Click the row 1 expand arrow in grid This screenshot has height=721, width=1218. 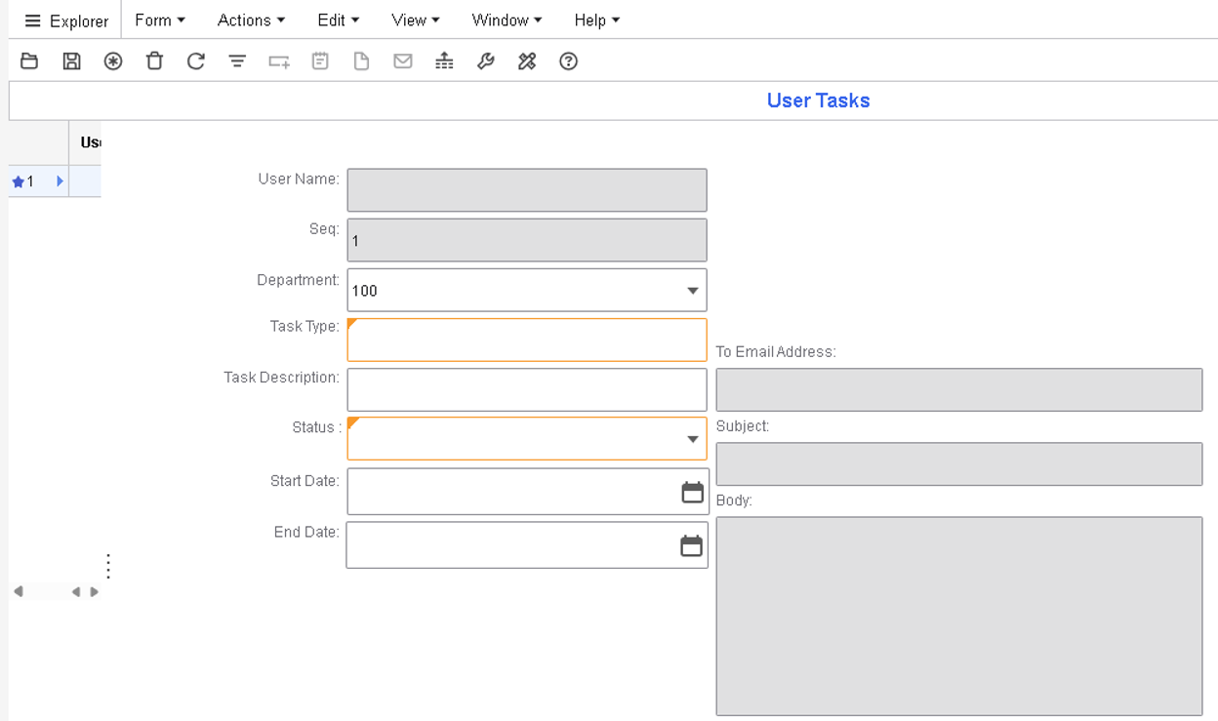point(60,181)
